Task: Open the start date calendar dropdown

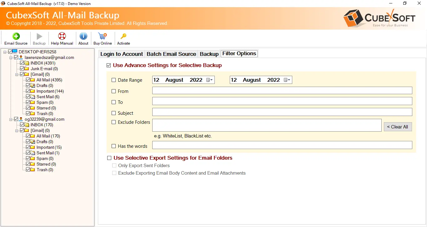Action: tap(210, 80)
